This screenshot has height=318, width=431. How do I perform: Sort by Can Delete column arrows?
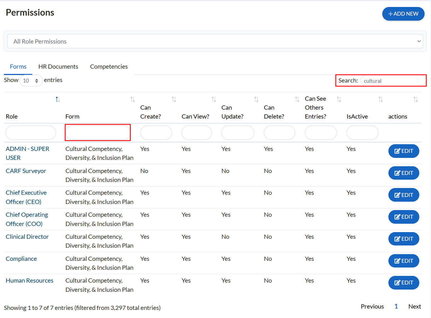[297, 99]
